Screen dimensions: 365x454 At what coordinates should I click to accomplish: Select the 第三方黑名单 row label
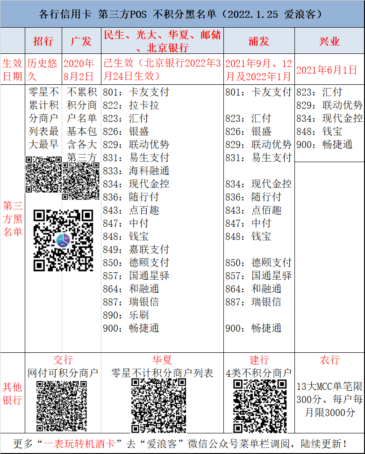pos(13,219)
